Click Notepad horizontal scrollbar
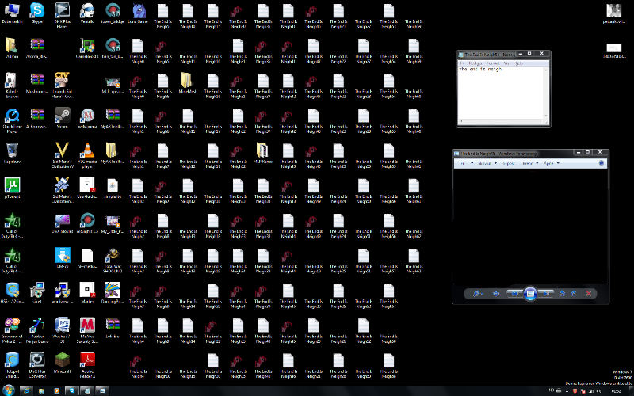634x396 pixels. coord(501,121)
